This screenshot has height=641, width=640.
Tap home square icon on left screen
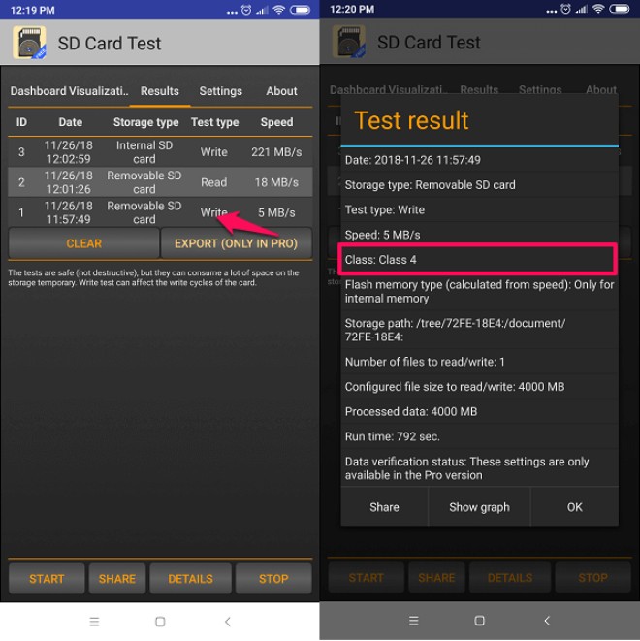click(x=160, y=622)
